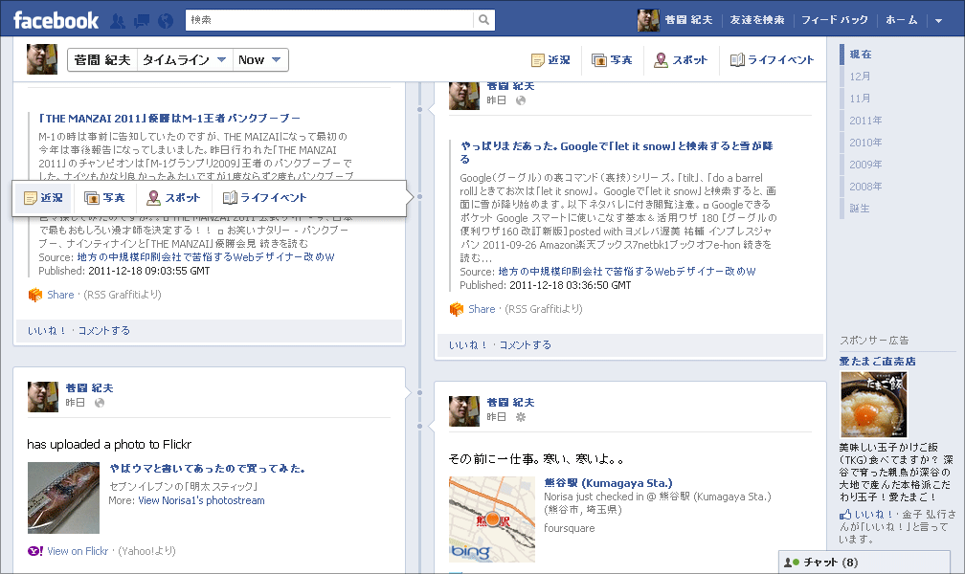Open notifications globe icon
Screen dimensions: 965x574
[x=166, y=21]
